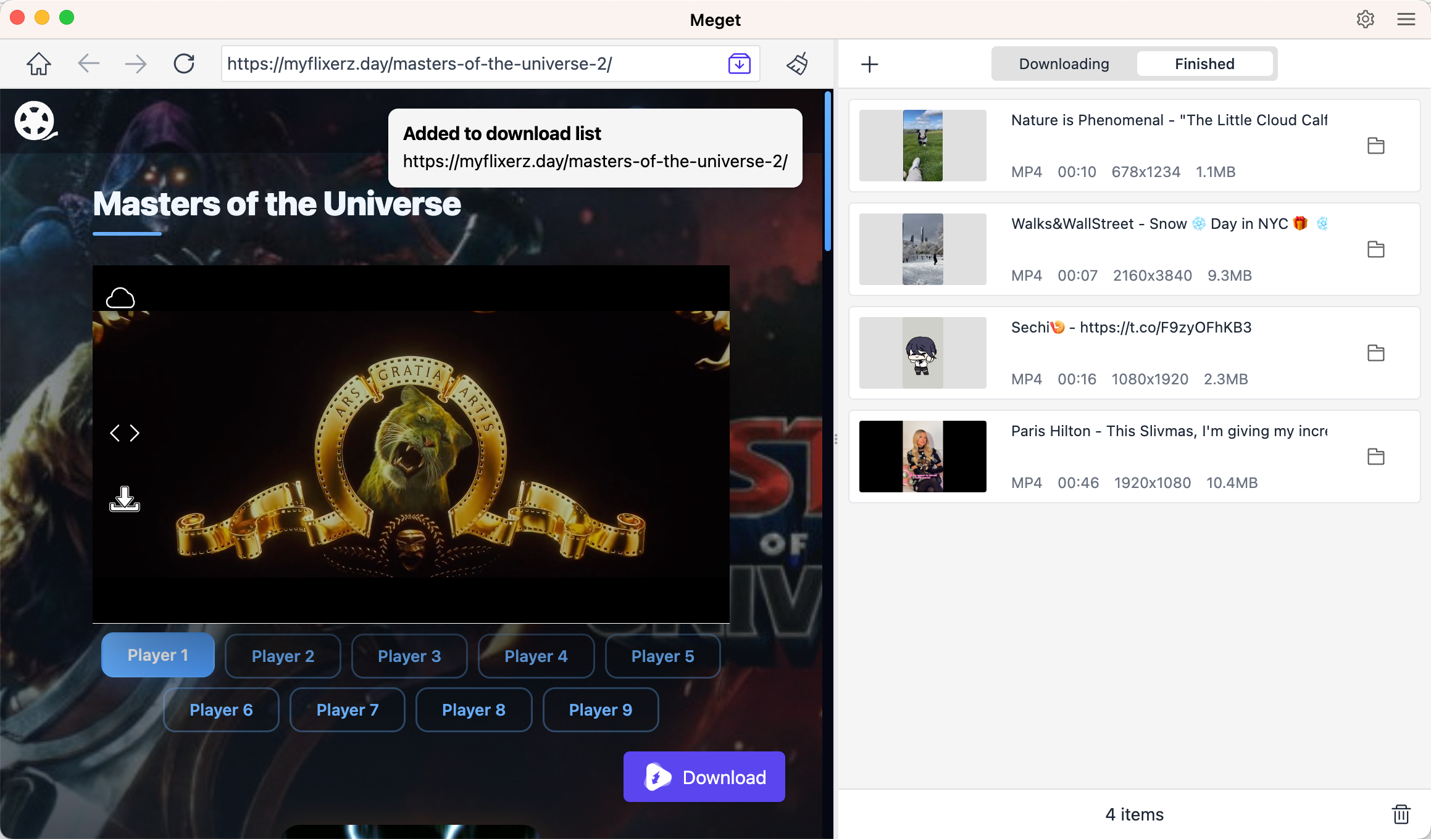This screenshot has height=839, width=1431.
Task: Click the cloud icon on the player
Action: 120,298
